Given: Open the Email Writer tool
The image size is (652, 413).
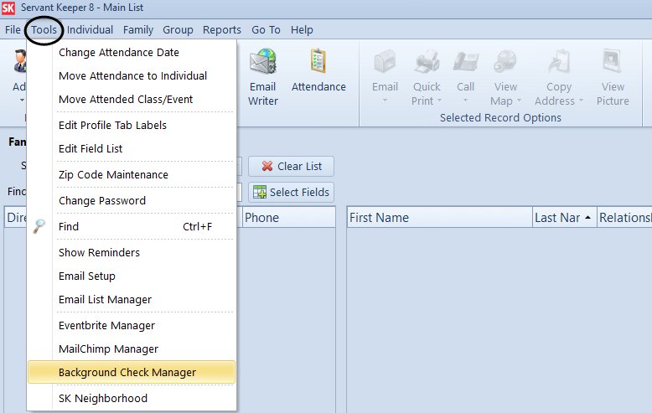Looking at the screenshot, I should point(262,64).
